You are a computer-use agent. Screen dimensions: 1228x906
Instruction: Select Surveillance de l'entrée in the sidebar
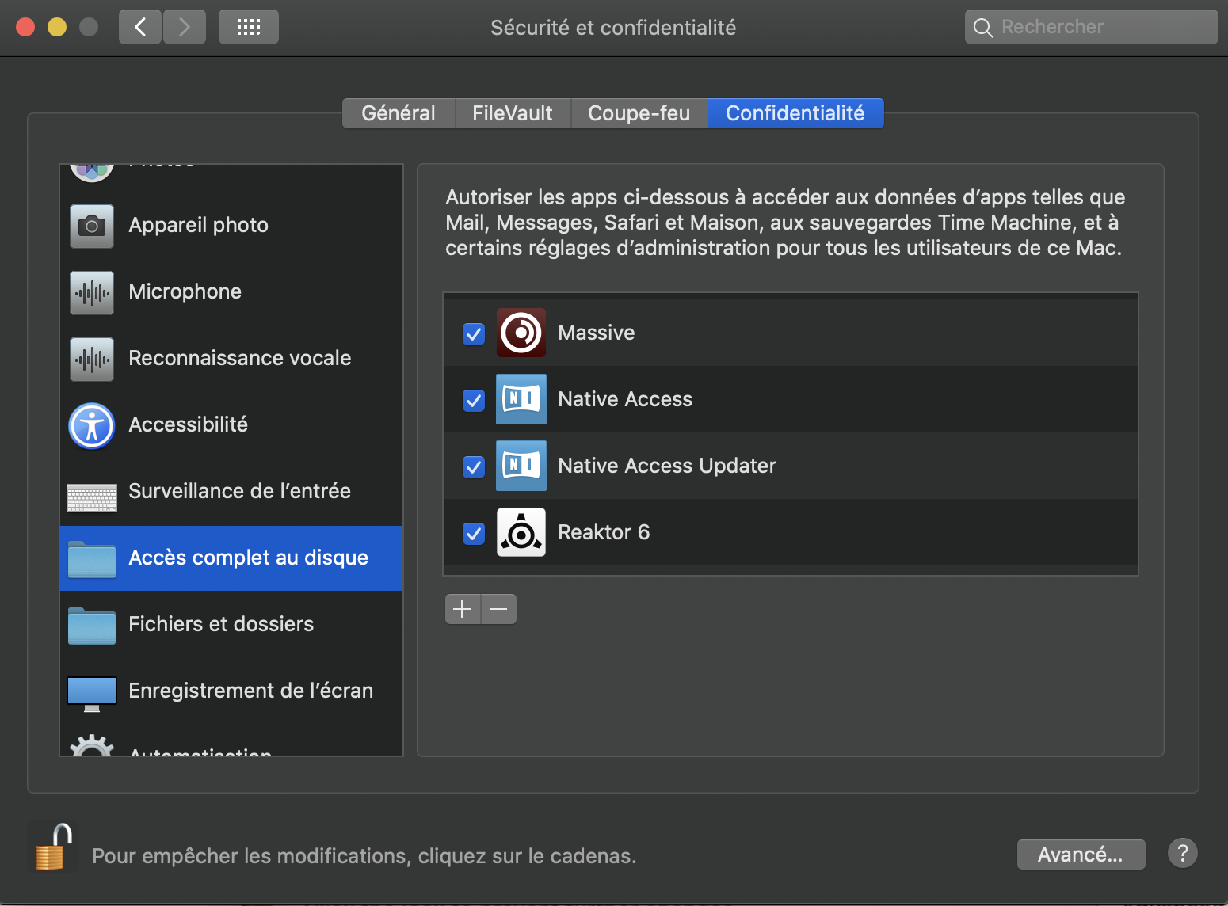(x=231, y=492)
